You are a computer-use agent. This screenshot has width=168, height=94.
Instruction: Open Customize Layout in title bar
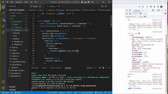(x=92, y=2)
